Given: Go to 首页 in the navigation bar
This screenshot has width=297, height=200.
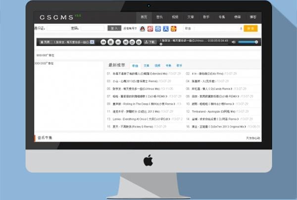Looking at the screenshot, I should pyautogui.click(x=143, y=16).
